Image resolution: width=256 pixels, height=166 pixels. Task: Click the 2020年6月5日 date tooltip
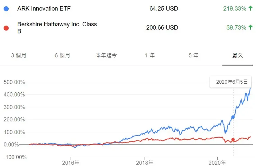pyautogui.click(x=232, y=82)
